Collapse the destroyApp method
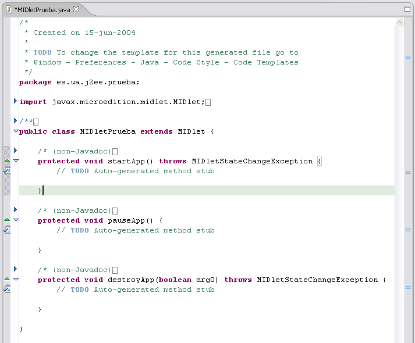The image size is (415, 343). pyautogui.click(x=16, y=279)
